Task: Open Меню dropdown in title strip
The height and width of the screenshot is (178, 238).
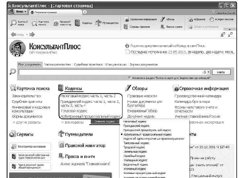Action: tap(21, 12)
